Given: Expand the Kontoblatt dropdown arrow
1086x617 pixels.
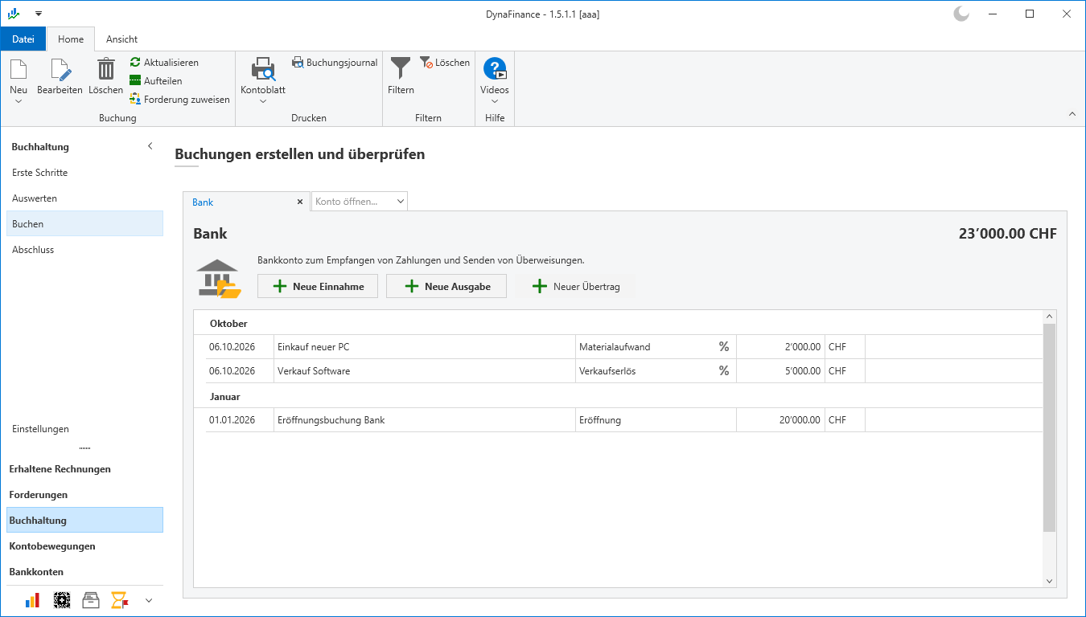Looking at the screenshot, I should pyautogui.click(x=263, y=101).
